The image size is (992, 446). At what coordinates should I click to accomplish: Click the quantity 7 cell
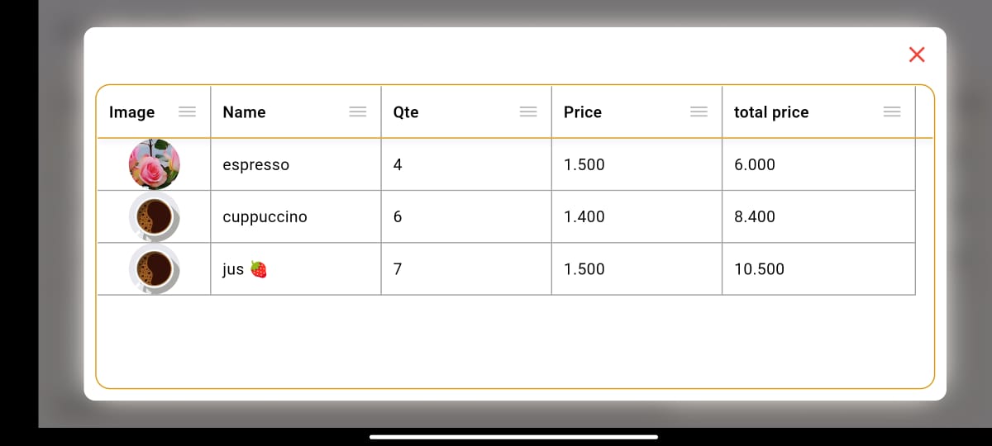466,268
